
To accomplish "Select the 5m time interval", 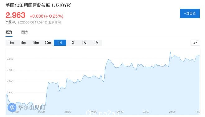I will click(24, 43).
